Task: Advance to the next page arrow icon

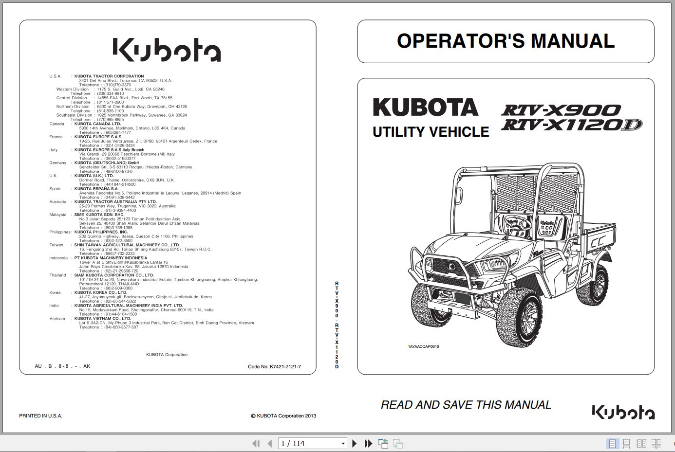Action: coord(354,443)
